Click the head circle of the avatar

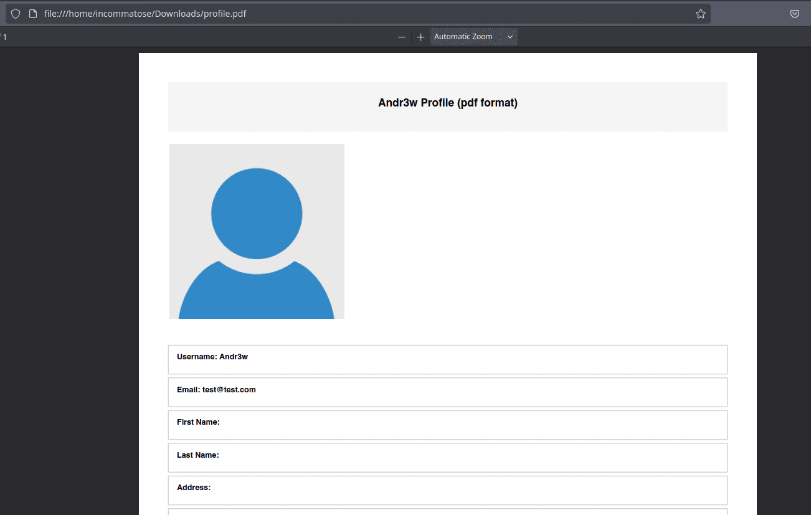257,213
